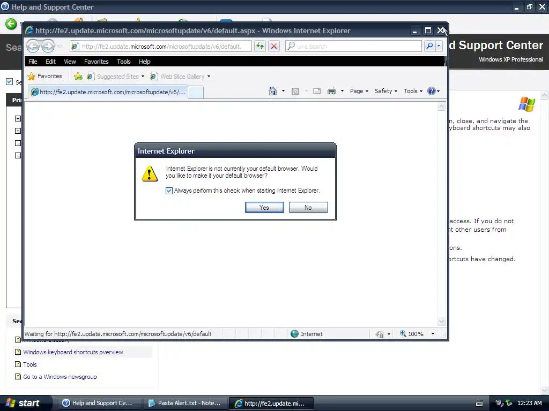Click Add to Favorites Bar icon
The height and width of the screenshot is (411, 549).
(78, 76)
